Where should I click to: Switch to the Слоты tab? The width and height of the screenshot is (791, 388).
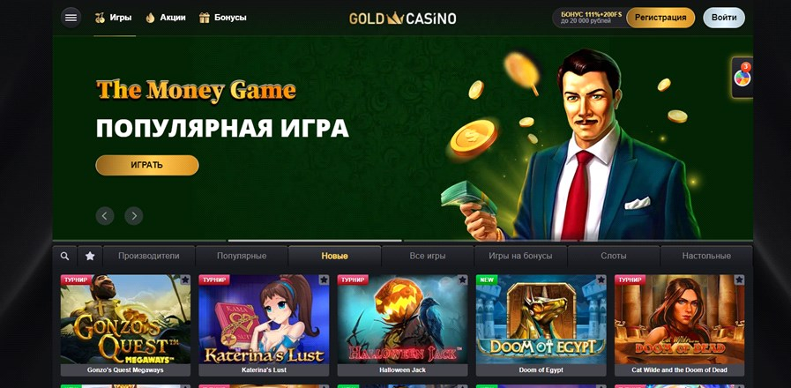click(614, 257)
